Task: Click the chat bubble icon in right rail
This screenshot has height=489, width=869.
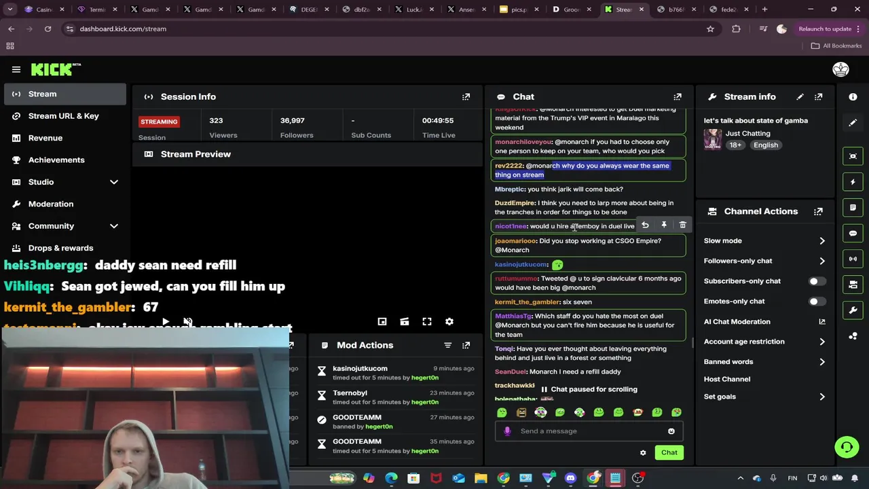Action: point(853,233)
